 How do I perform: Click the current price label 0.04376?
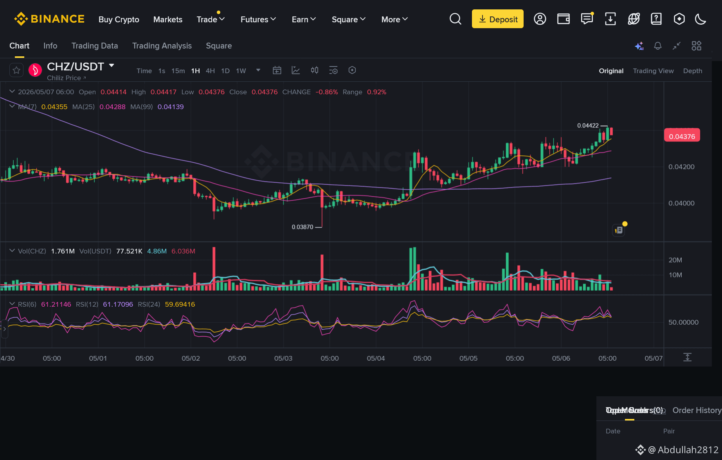pos(682,135)
